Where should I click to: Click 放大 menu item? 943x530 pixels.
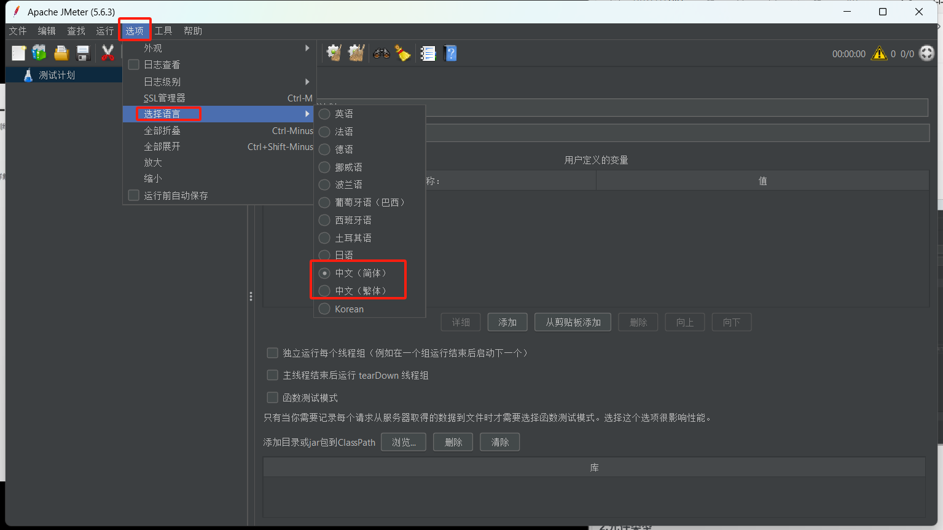pyautogui.click(x=218, y=162)
